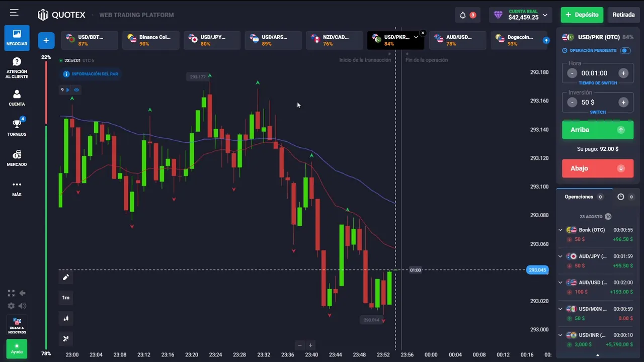This screenshot has width=644, height=362.
Task: Select USD/PKR (OTC) asset header
Action: (598, 37)
